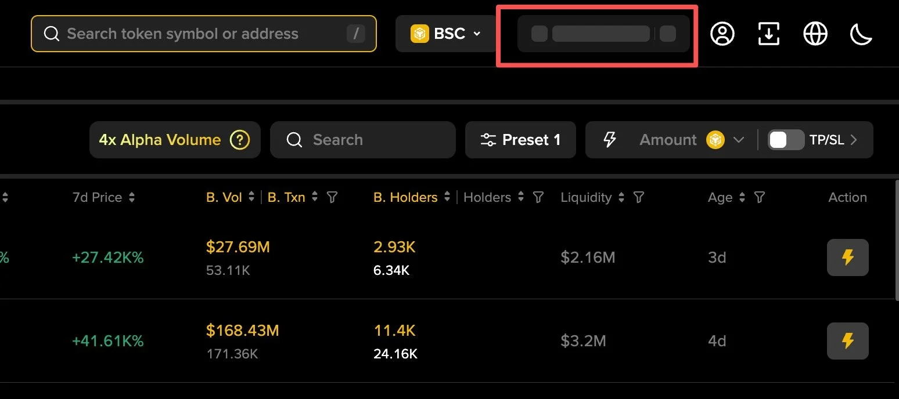The image size is (899, 399).
Task: Open the B. Txn filter funnel
Action: [x=332, y=197]
